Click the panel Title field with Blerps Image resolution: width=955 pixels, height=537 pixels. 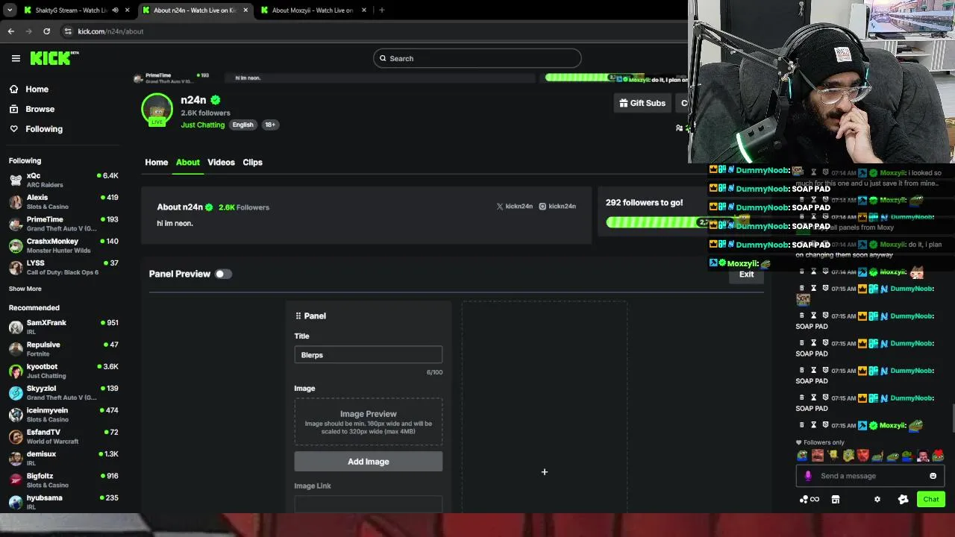coord(369,355)
